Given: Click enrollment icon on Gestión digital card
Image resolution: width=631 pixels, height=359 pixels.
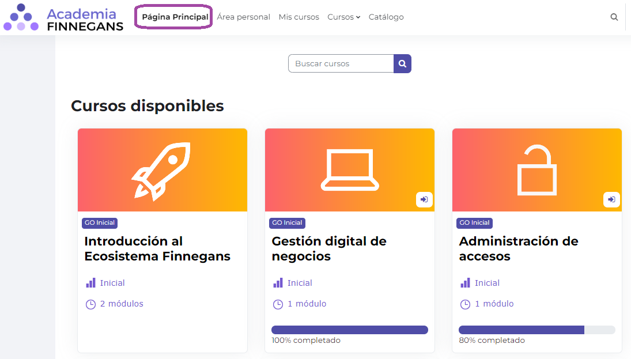Looking at the screenshot, I should [x=424, y=199].
